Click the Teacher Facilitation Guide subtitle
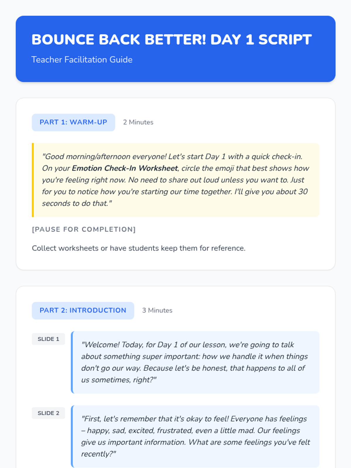 (x=82, y=60)
